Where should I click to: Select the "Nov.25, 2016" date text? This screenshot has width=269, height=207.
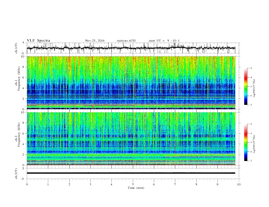95,41
